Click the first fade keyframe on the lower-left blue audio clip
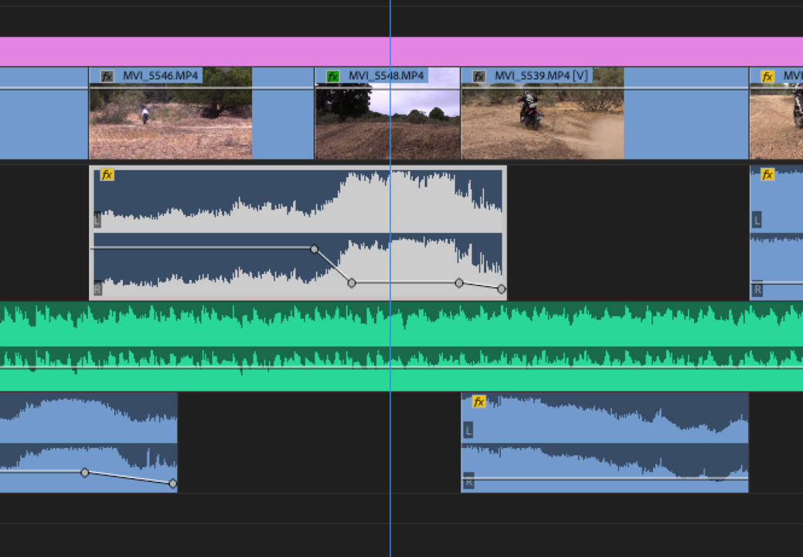This screenshot has width=803, height=557. point(85,472)
